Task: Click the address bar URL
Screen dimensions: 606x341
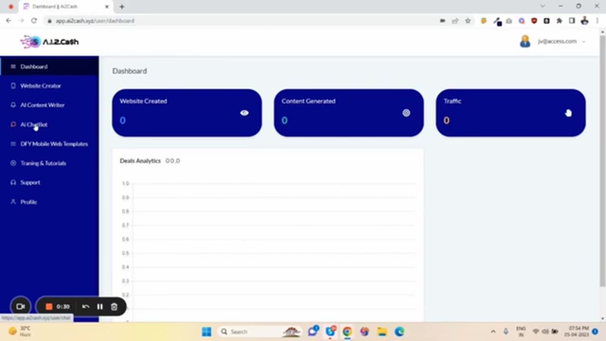Action: [x=95, y=21]
